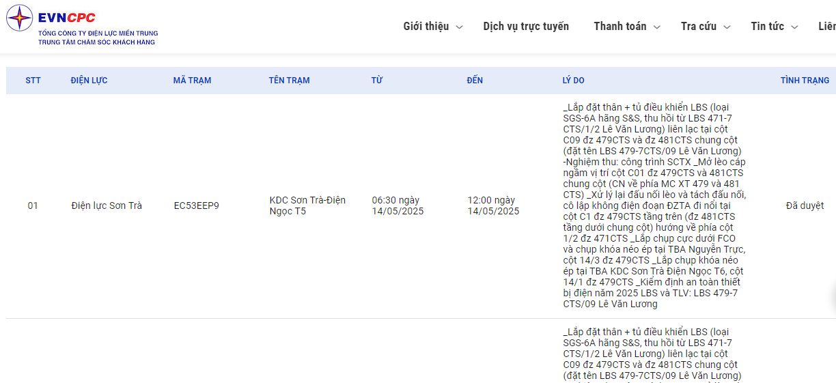Click the Mã trạm column header

tap(192, 81)
